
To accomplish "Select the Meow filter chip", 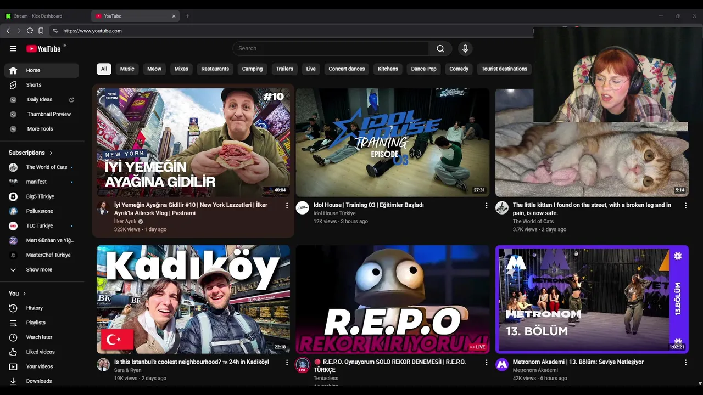I will [154, 69].
